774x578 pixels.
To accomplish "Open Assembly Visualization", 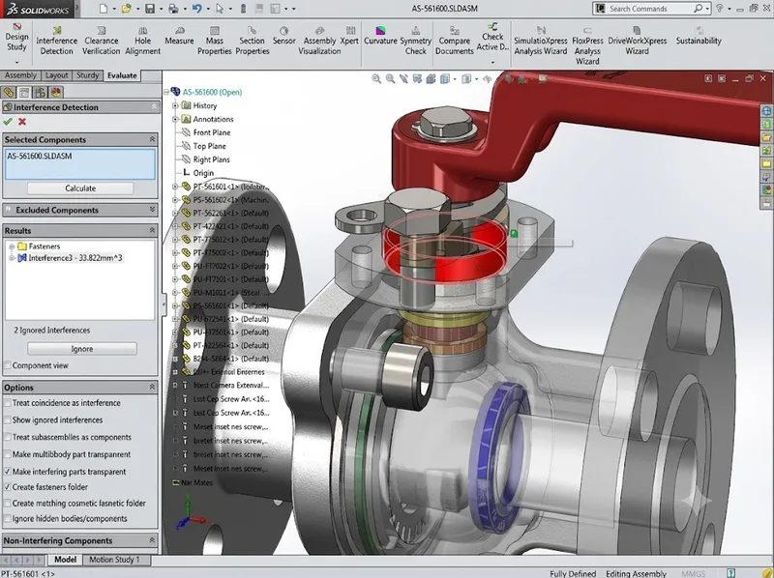I will 319,41.
